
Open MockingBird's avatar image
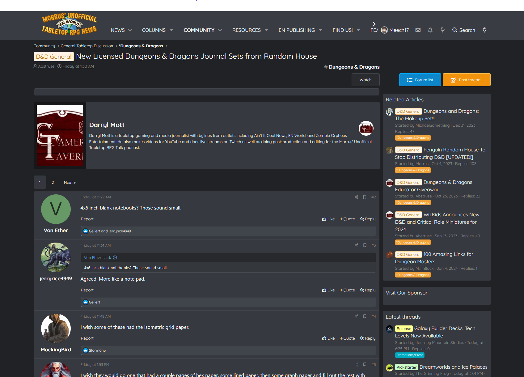56,328
